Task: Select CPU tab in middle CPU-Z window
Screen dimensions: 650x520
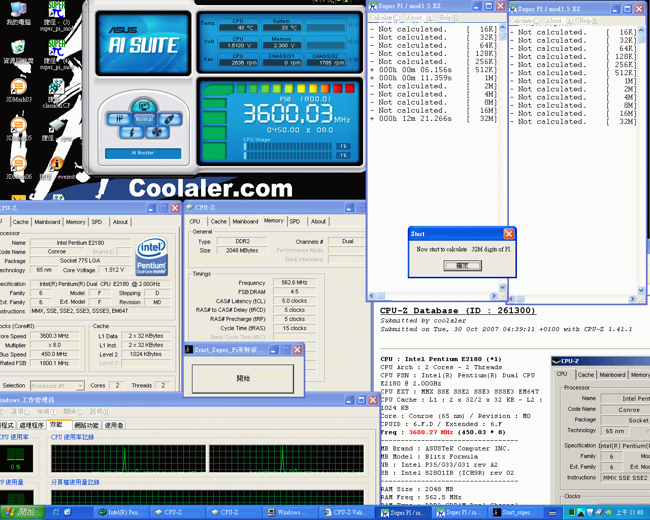Action: tap(194, 221)
